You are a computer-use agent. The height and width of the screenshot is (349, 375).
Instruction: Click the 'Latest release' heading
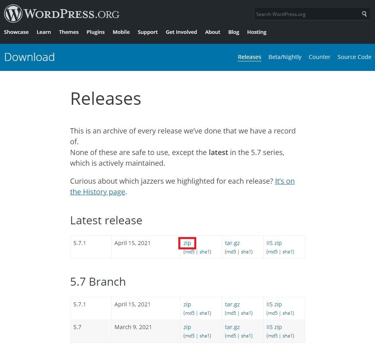click(106, 220)
